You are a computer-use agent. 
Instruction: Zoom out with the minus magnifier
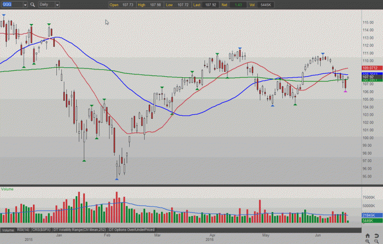click(x=377, y=241)
